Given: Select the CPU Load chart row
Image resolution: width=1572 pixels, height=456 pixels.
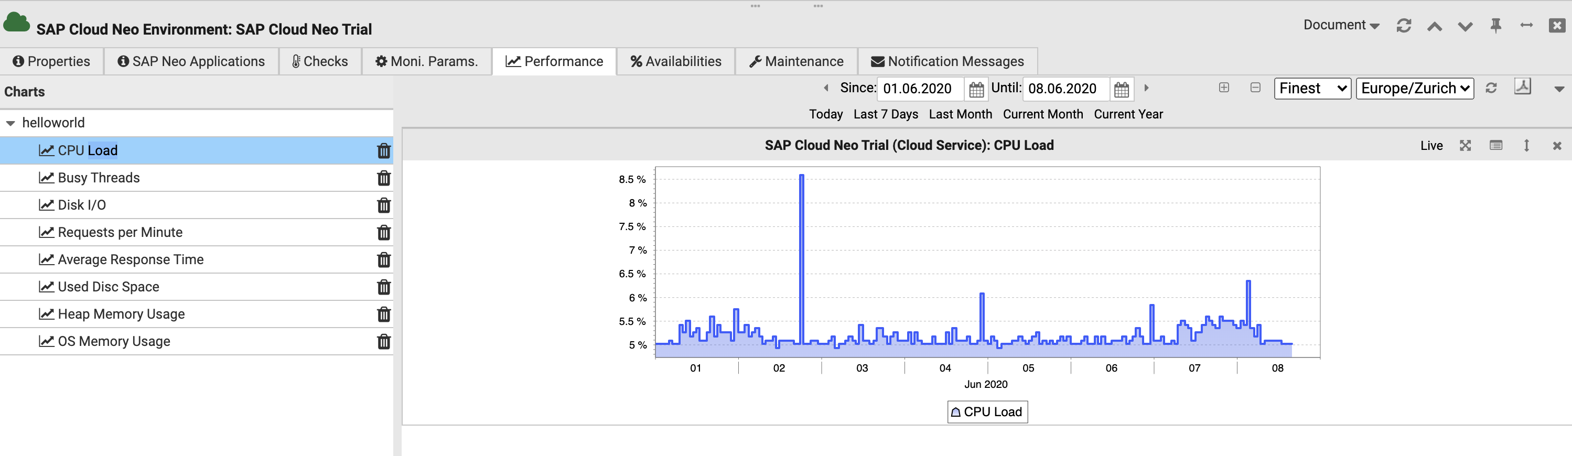Looking at the screenshot, I should [x=197, y=150].
